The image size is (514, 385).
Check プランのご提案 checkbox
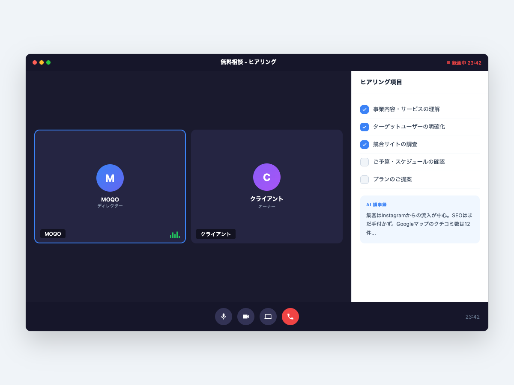click(x=365, y=180)
